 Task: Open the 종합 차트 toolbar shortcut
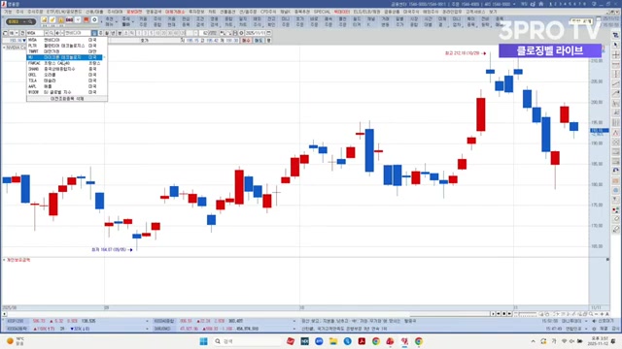[228, 21]
